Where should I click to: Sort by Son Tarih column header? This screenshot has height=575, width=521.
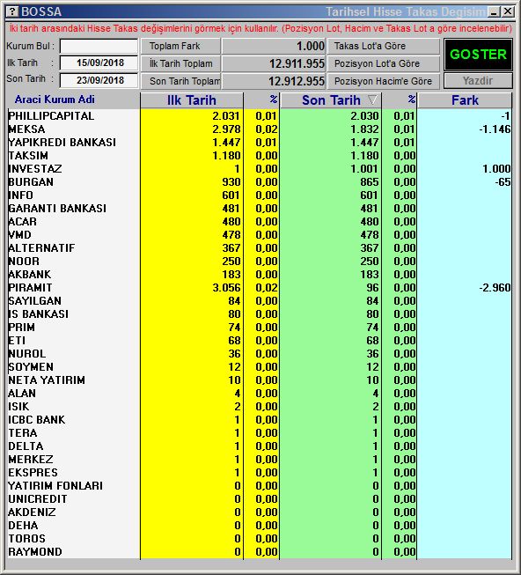click(x=331, y=100)
